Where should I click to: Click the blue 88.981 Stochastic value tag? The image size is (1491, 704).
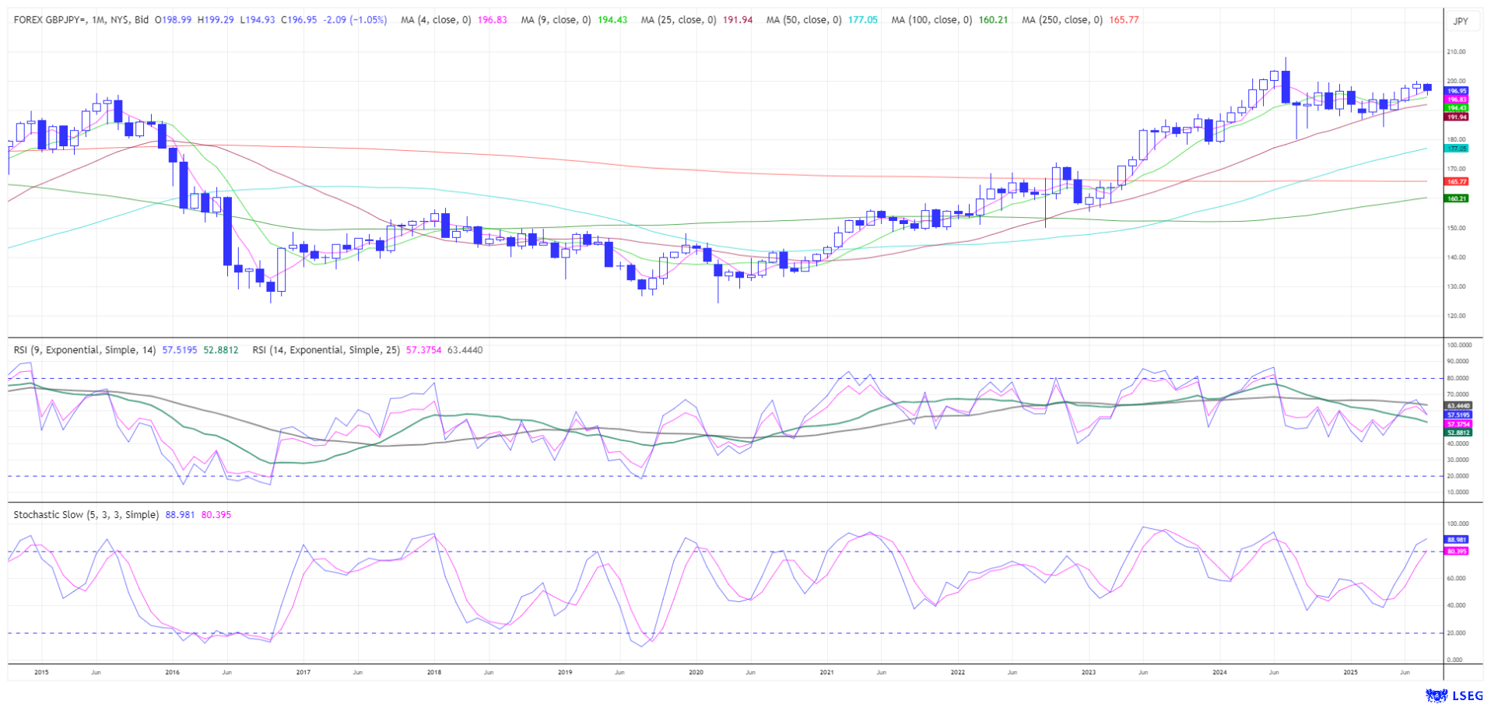click(x=1456, y=539)
